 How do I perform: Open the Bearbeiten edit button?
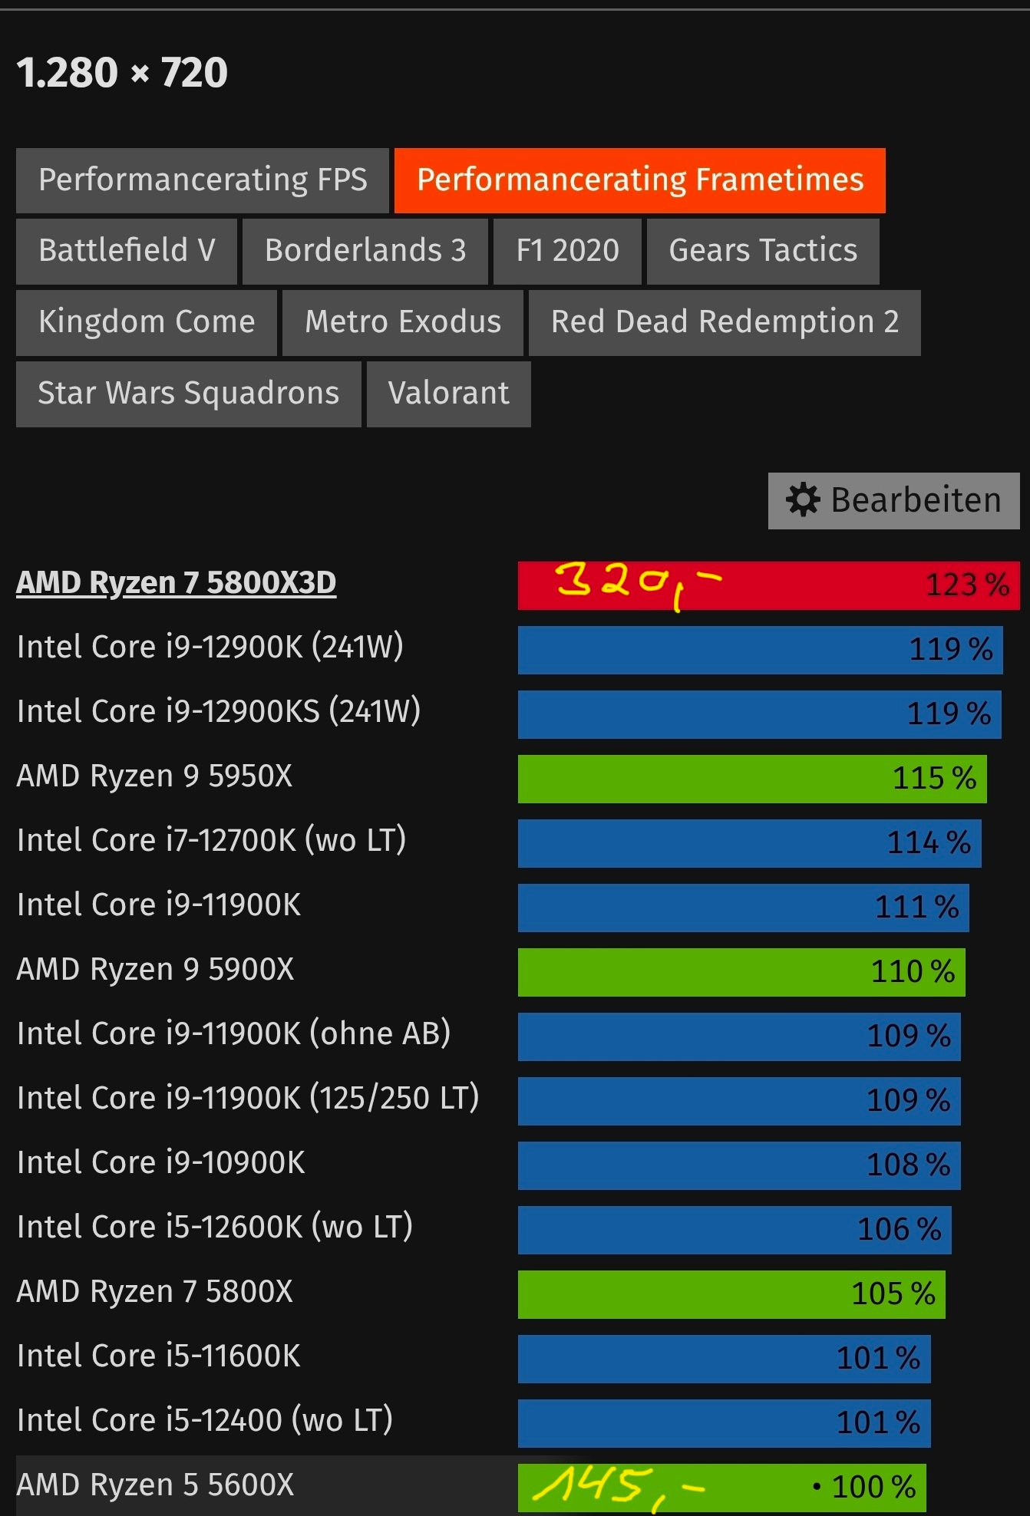(893, 501)
